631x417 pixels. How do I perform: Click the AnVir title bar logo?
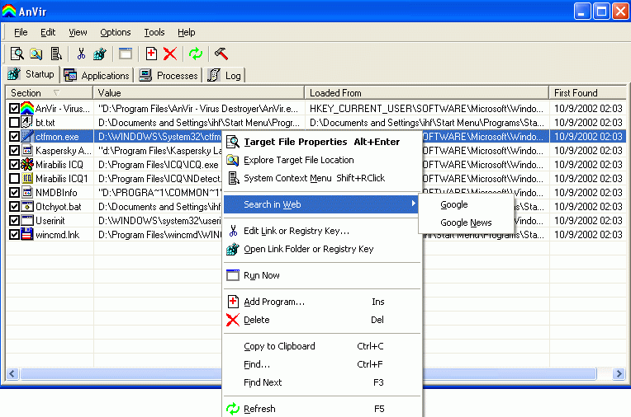[x=9, y=11]
